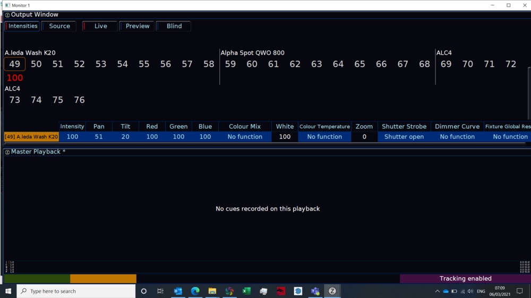531x298 pixels.
Task: Select fixture channel 55
Action: click(x=144, y=64)
